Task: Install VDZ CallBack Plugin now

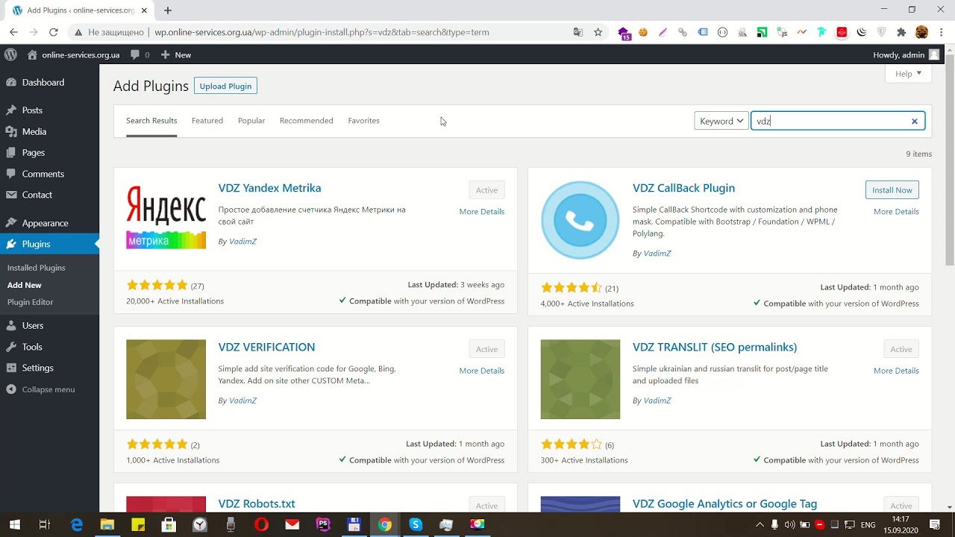Action: [x=892, y=190]
